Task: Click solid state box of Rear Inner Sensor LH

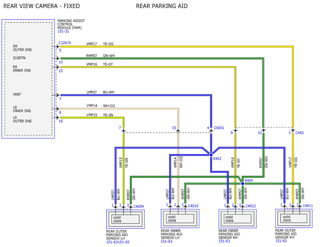Action: (180, 218)
